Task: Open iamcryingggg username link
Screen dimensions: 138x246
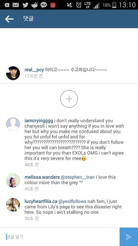Action: tap(39, 121)
